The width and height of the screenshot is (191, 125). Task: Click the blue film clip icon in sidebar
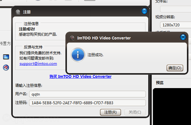click(6, 57)
